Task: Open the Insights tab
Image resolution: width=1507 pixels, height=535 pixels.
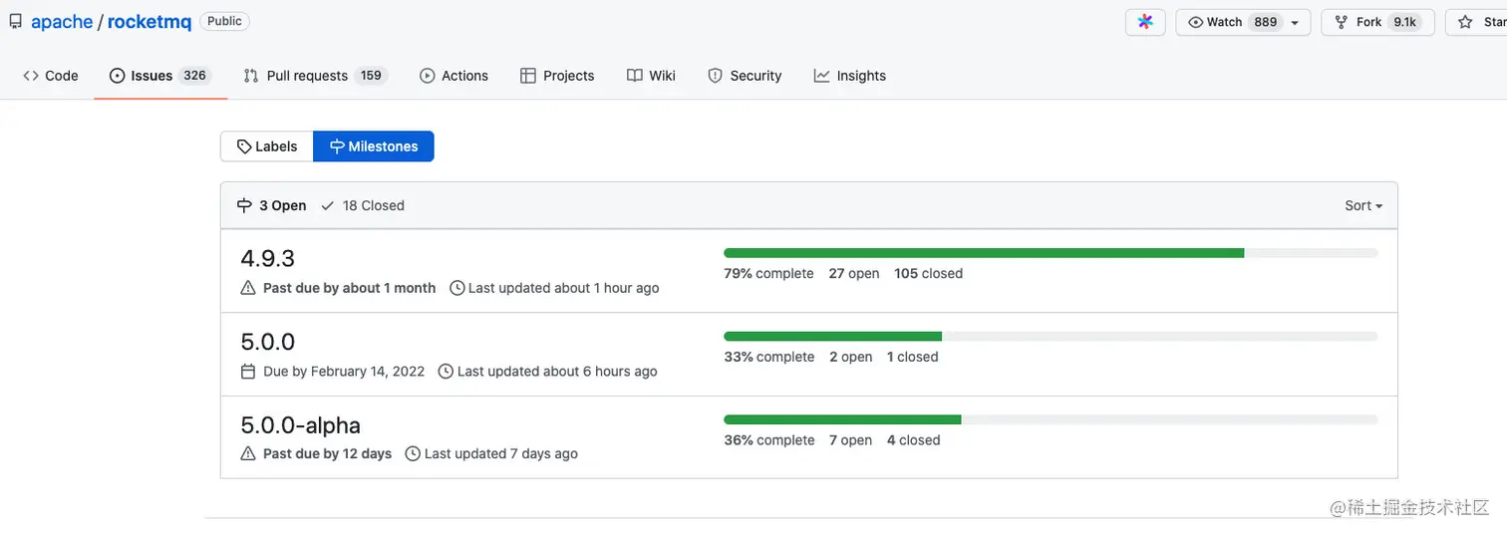Action: [x=850, y=76]
